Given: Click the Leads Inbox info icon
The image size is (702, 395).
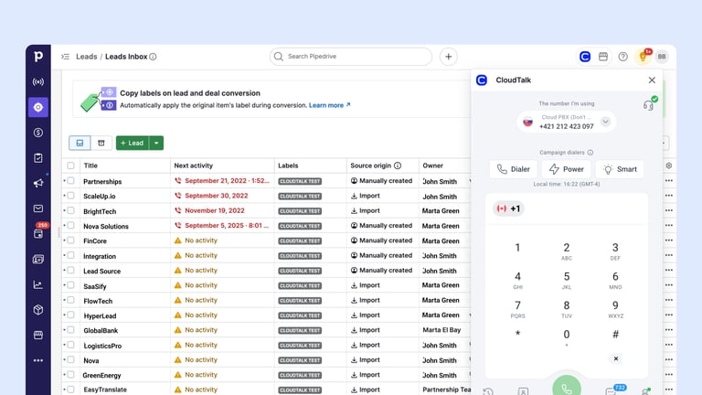Looking at the screenshot, I should pos(154,57).
